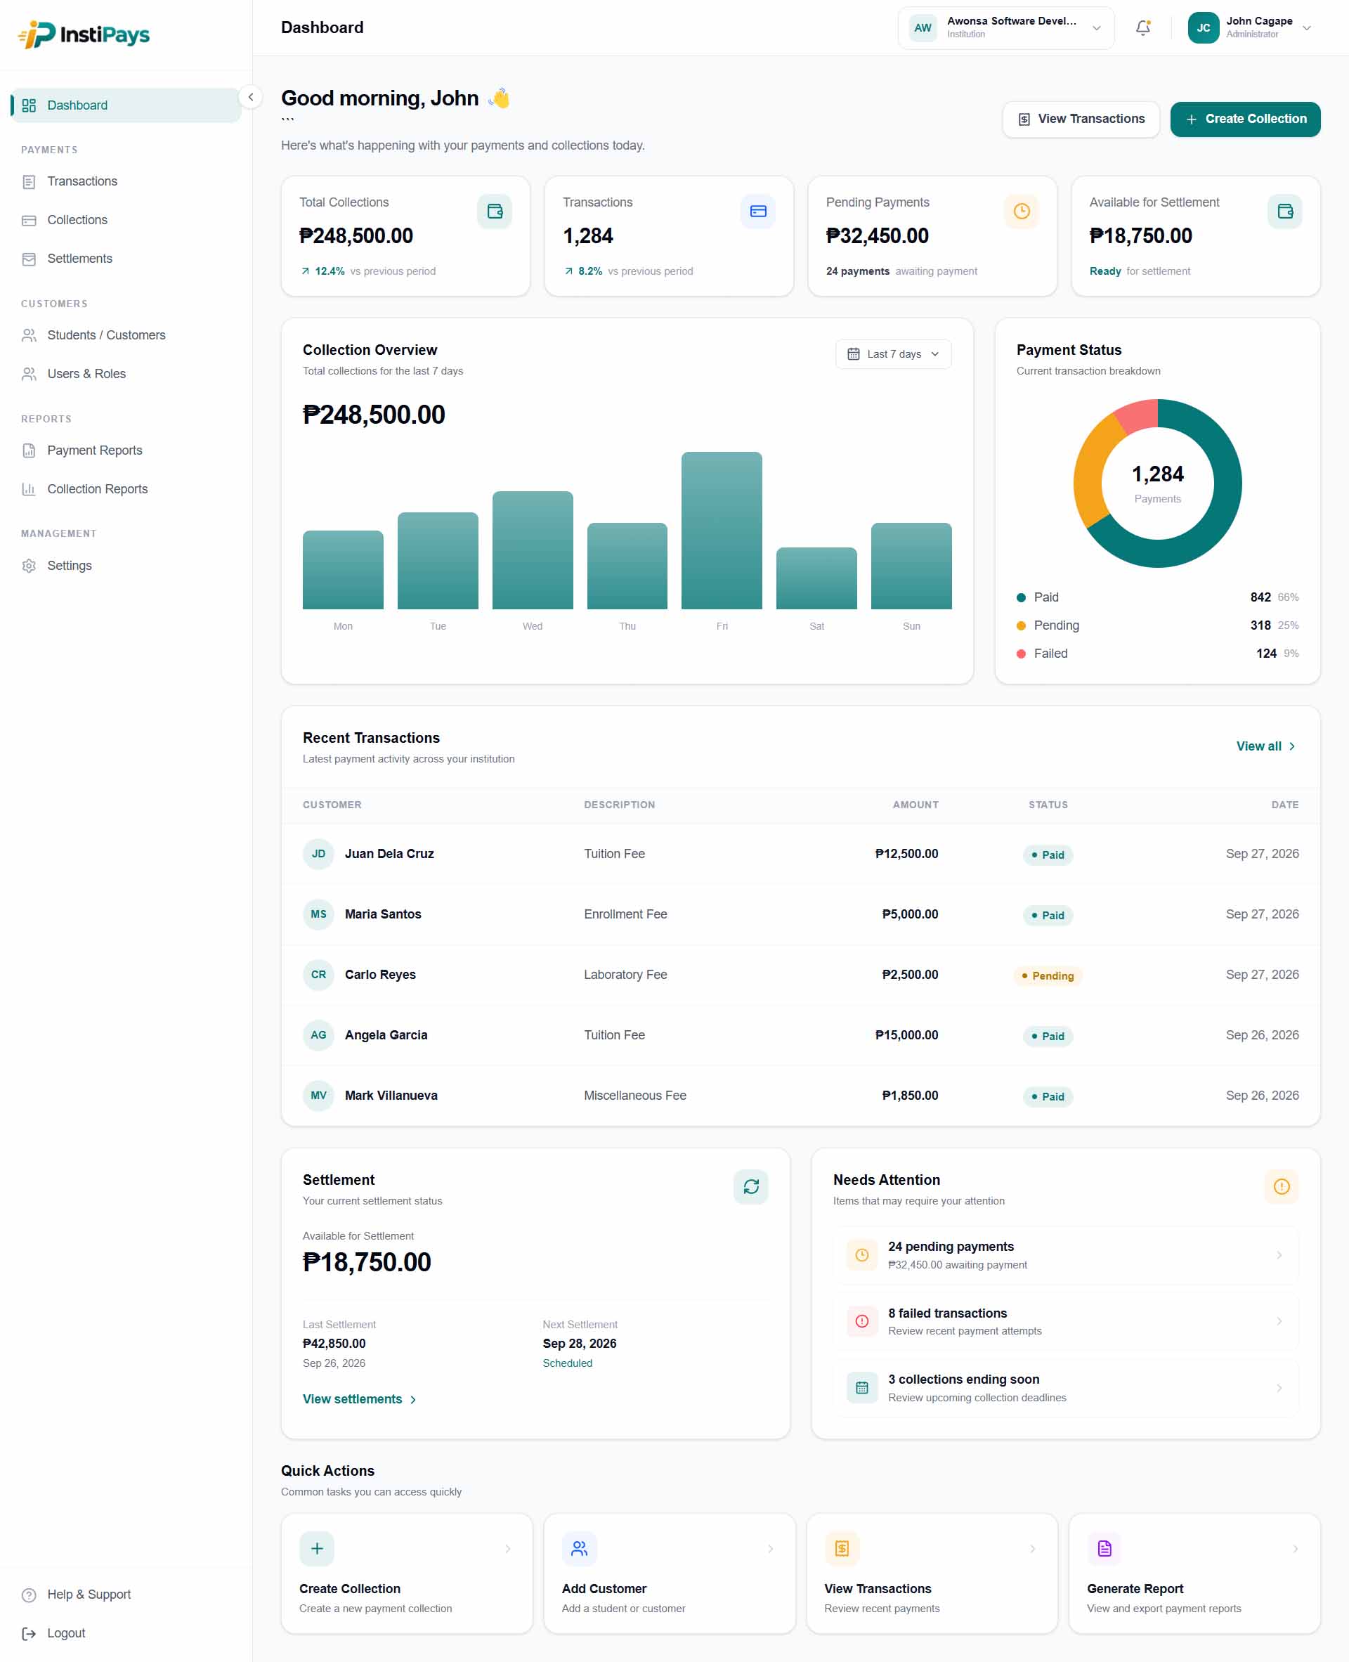The image size is (1349, 1662).
Task: Click the View settlements link
Action: 359,1399
